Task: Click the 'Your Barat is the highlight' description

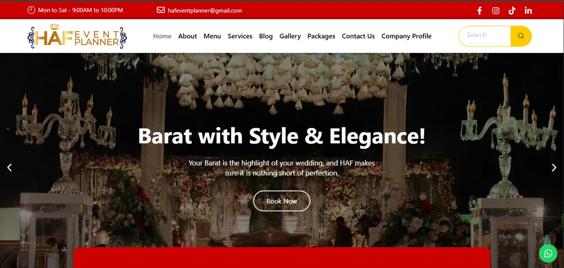Action: click(x=282, y=168)
